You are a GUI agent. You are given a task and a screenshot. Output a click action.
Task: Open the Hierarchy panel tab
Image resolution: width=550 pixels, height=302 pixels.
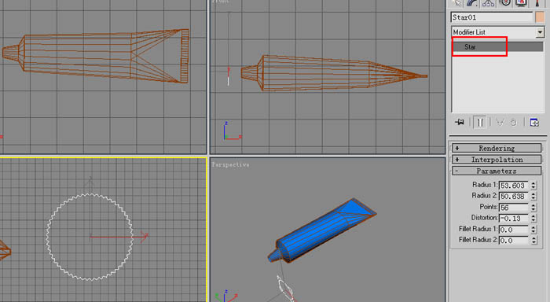pyautogui.click(x=488, y=3)
